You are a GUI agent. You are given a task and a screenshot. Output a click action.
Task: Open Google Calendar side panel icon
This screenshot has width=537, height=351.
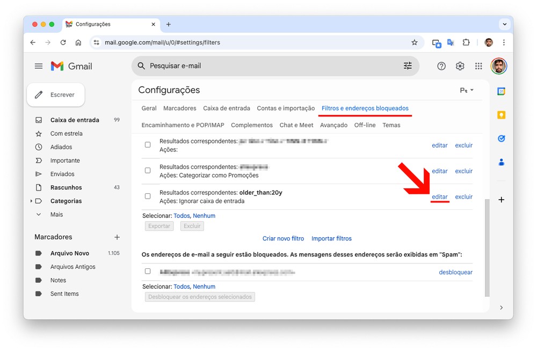[501, 92]
